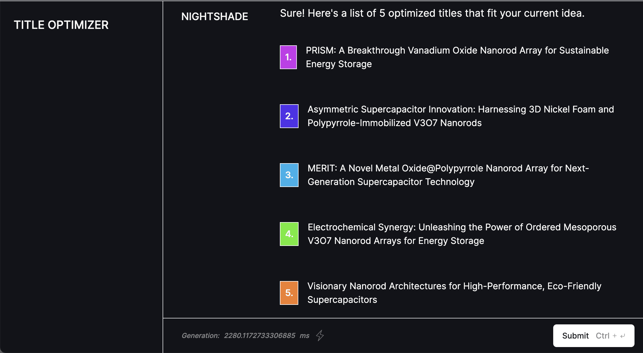This screenshot has height=353, width=643.
Task: Click the NIGHTSHADE label
Action: [214, 16]
